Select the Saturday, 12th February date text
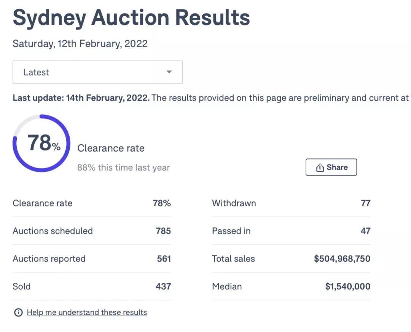Image resolution: width=411 pixels, height=332 pixels. 80,44
